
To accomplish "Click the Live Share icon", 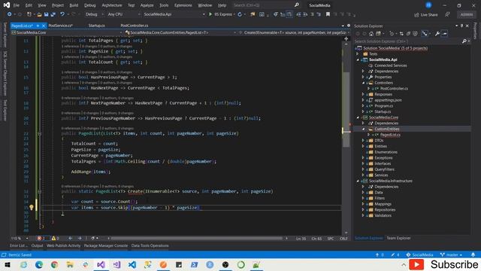I will 416,15.
